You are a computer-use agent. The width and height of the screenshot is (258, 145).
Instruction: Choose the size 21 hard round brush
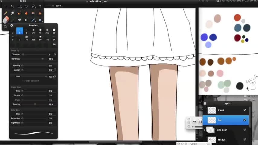coord(54,31)
